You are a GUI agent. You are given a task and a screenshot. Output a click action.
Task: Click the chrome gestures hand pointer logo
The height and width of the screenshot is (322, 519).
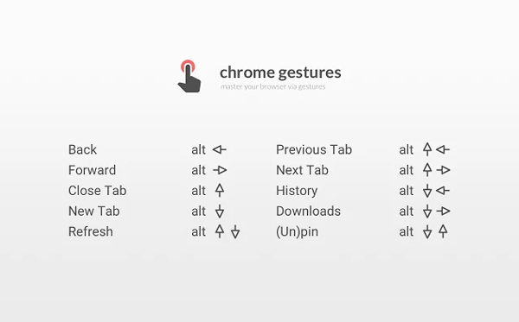coord(189,76)
